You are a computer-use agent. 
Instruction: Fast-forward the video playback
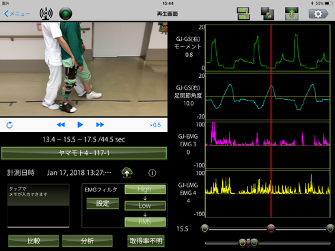100,124
